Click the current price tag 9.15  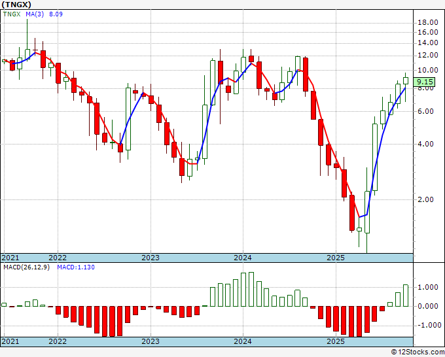424,82
